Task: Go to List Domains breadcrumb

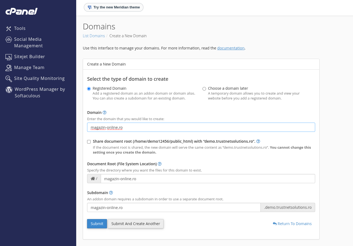Action: 94,36
